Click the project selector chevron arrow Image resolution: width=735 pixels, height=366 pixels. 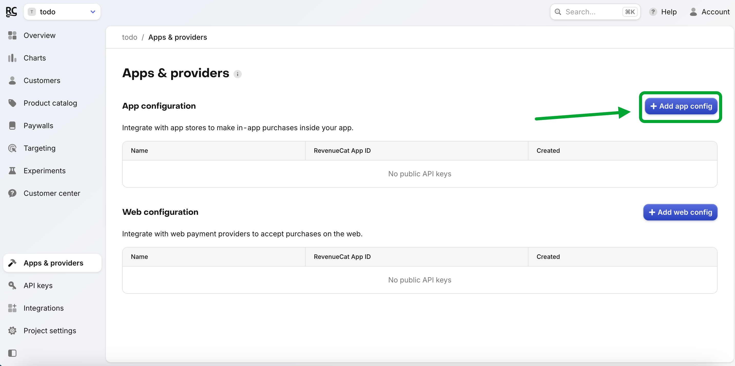coord(93,12)
